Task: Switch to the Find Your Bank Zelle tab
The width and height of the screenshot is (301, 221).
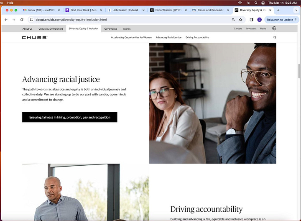Action: (84, 10)
